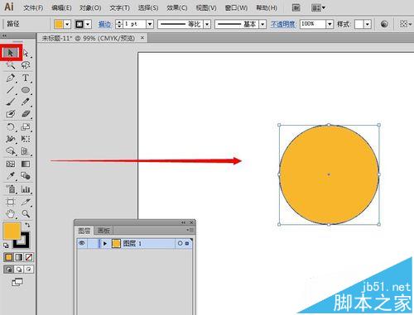The width and height of the screenshot is (414, 315).
Task: Select the Scale tool
Action: point(26,127)
